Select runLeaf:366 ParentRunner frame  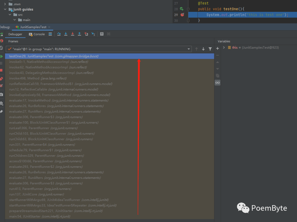tap(109, 128)
